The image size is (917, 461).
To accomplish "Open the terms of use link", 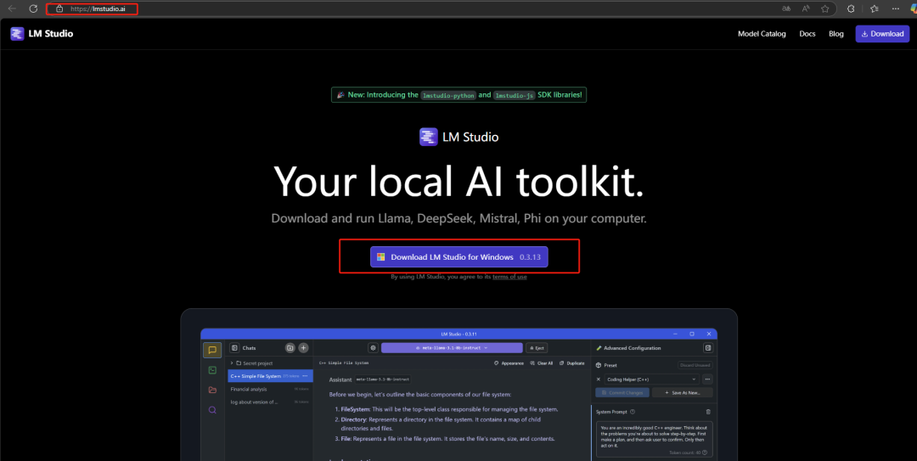I will point(509,277).
